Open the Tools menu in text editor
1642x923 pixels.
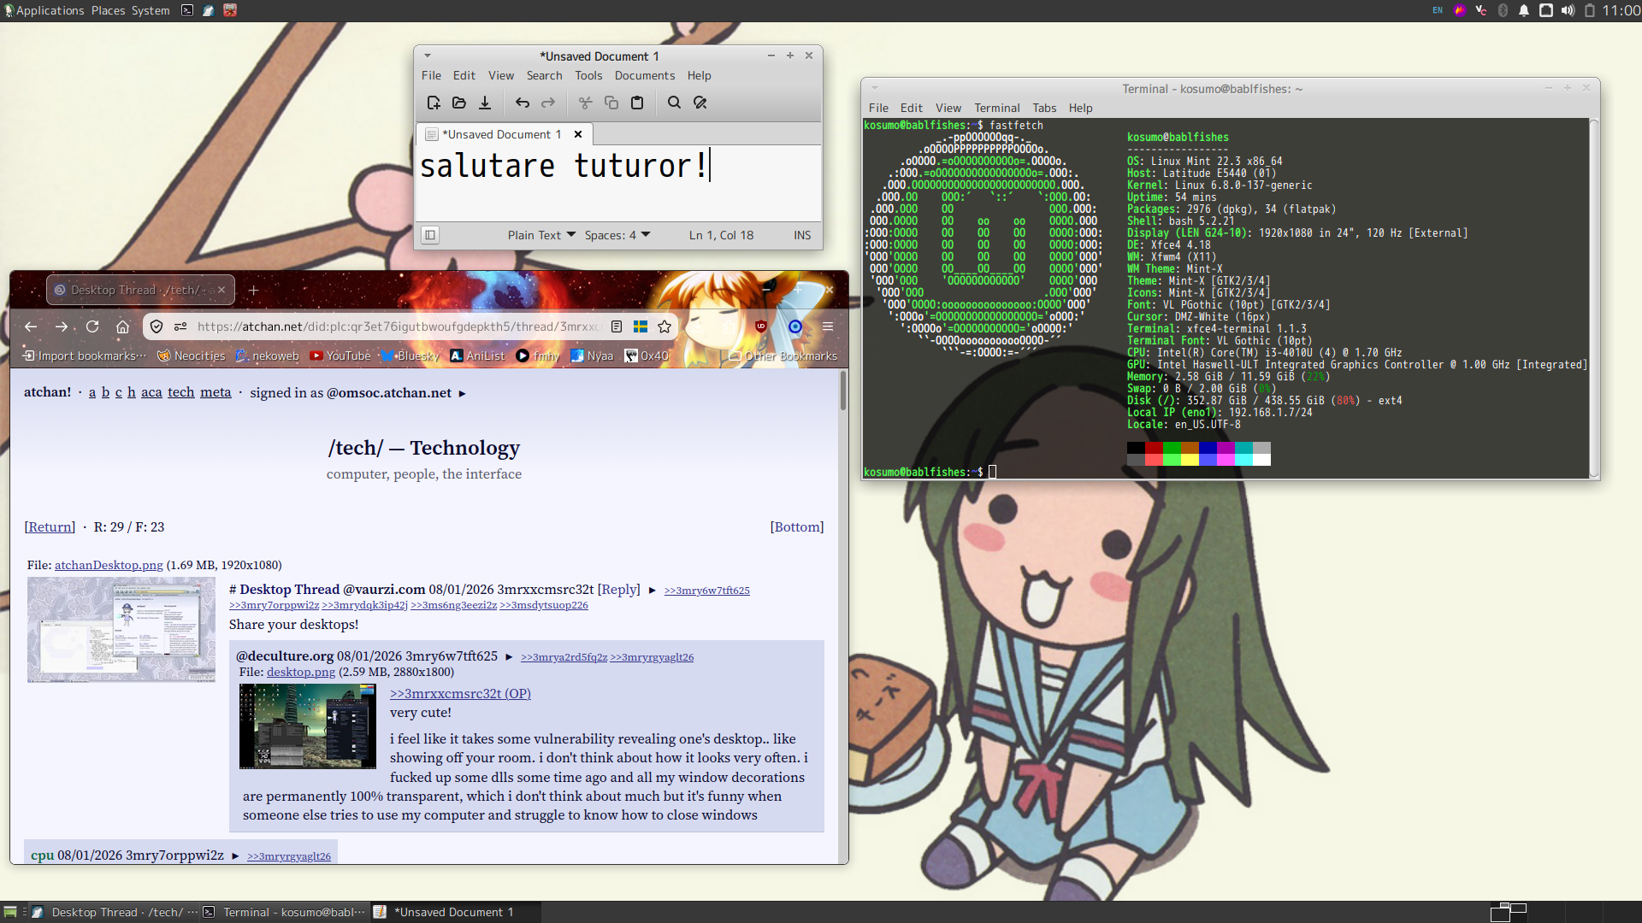pos(588,75)
